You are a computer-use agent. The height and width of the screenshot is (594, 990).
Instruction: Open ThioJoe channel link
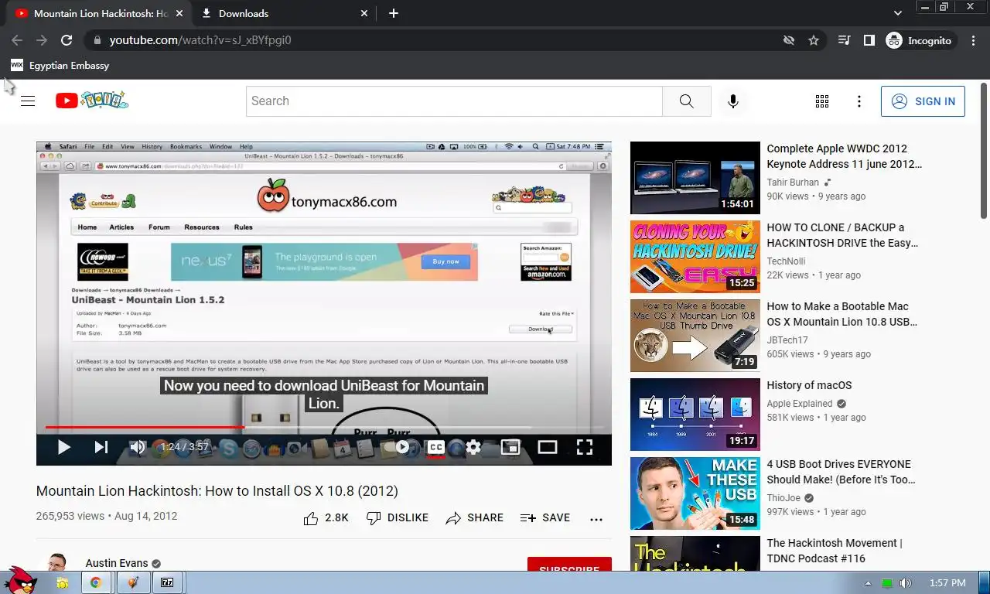(x=784, y=498)
